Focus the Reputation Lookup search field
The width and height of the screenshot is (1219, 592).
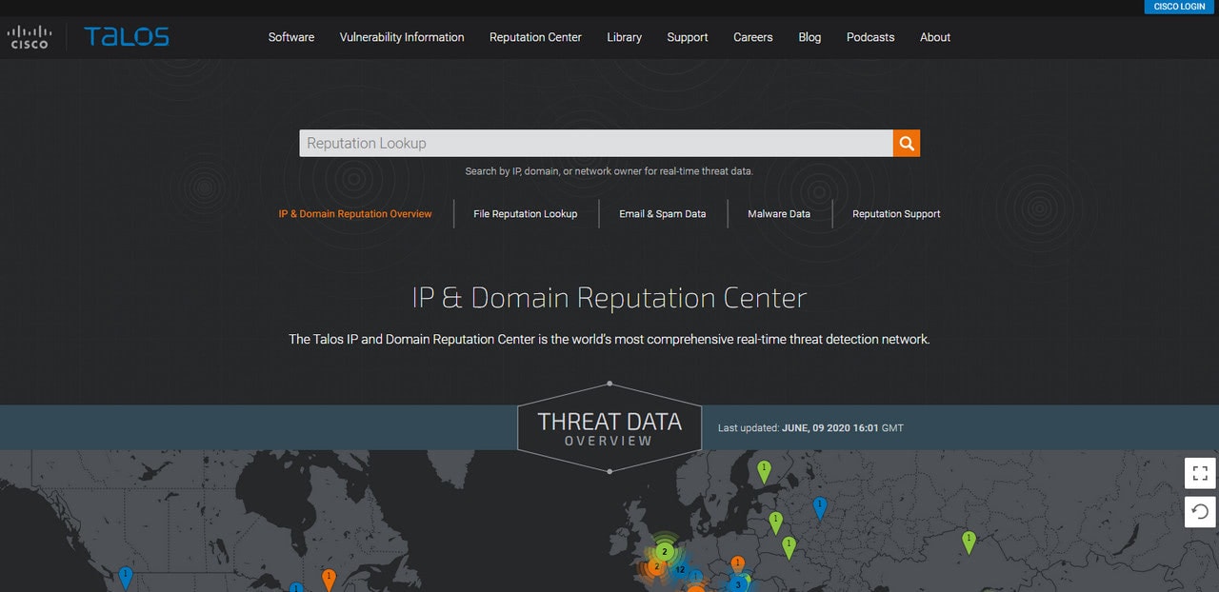[x=596, y=144]
